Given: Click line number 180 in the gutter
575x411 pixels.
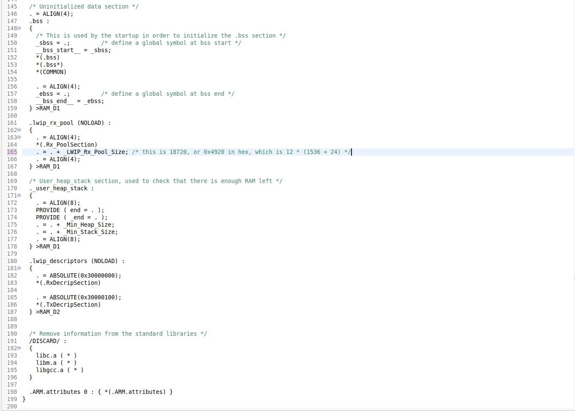Looking at the screenshot, I should click(x=12, y=261).
